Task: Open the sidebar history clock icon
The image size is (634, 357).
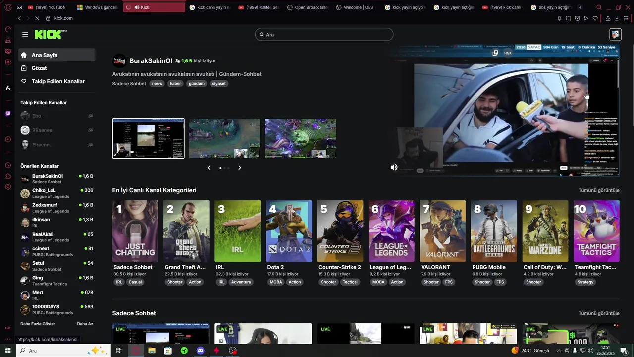Action: click(x=8, y=165)
